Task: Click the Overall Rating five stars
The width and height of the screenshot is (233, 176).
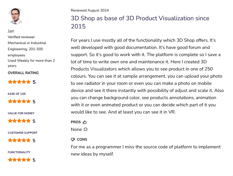Action: 19,82
